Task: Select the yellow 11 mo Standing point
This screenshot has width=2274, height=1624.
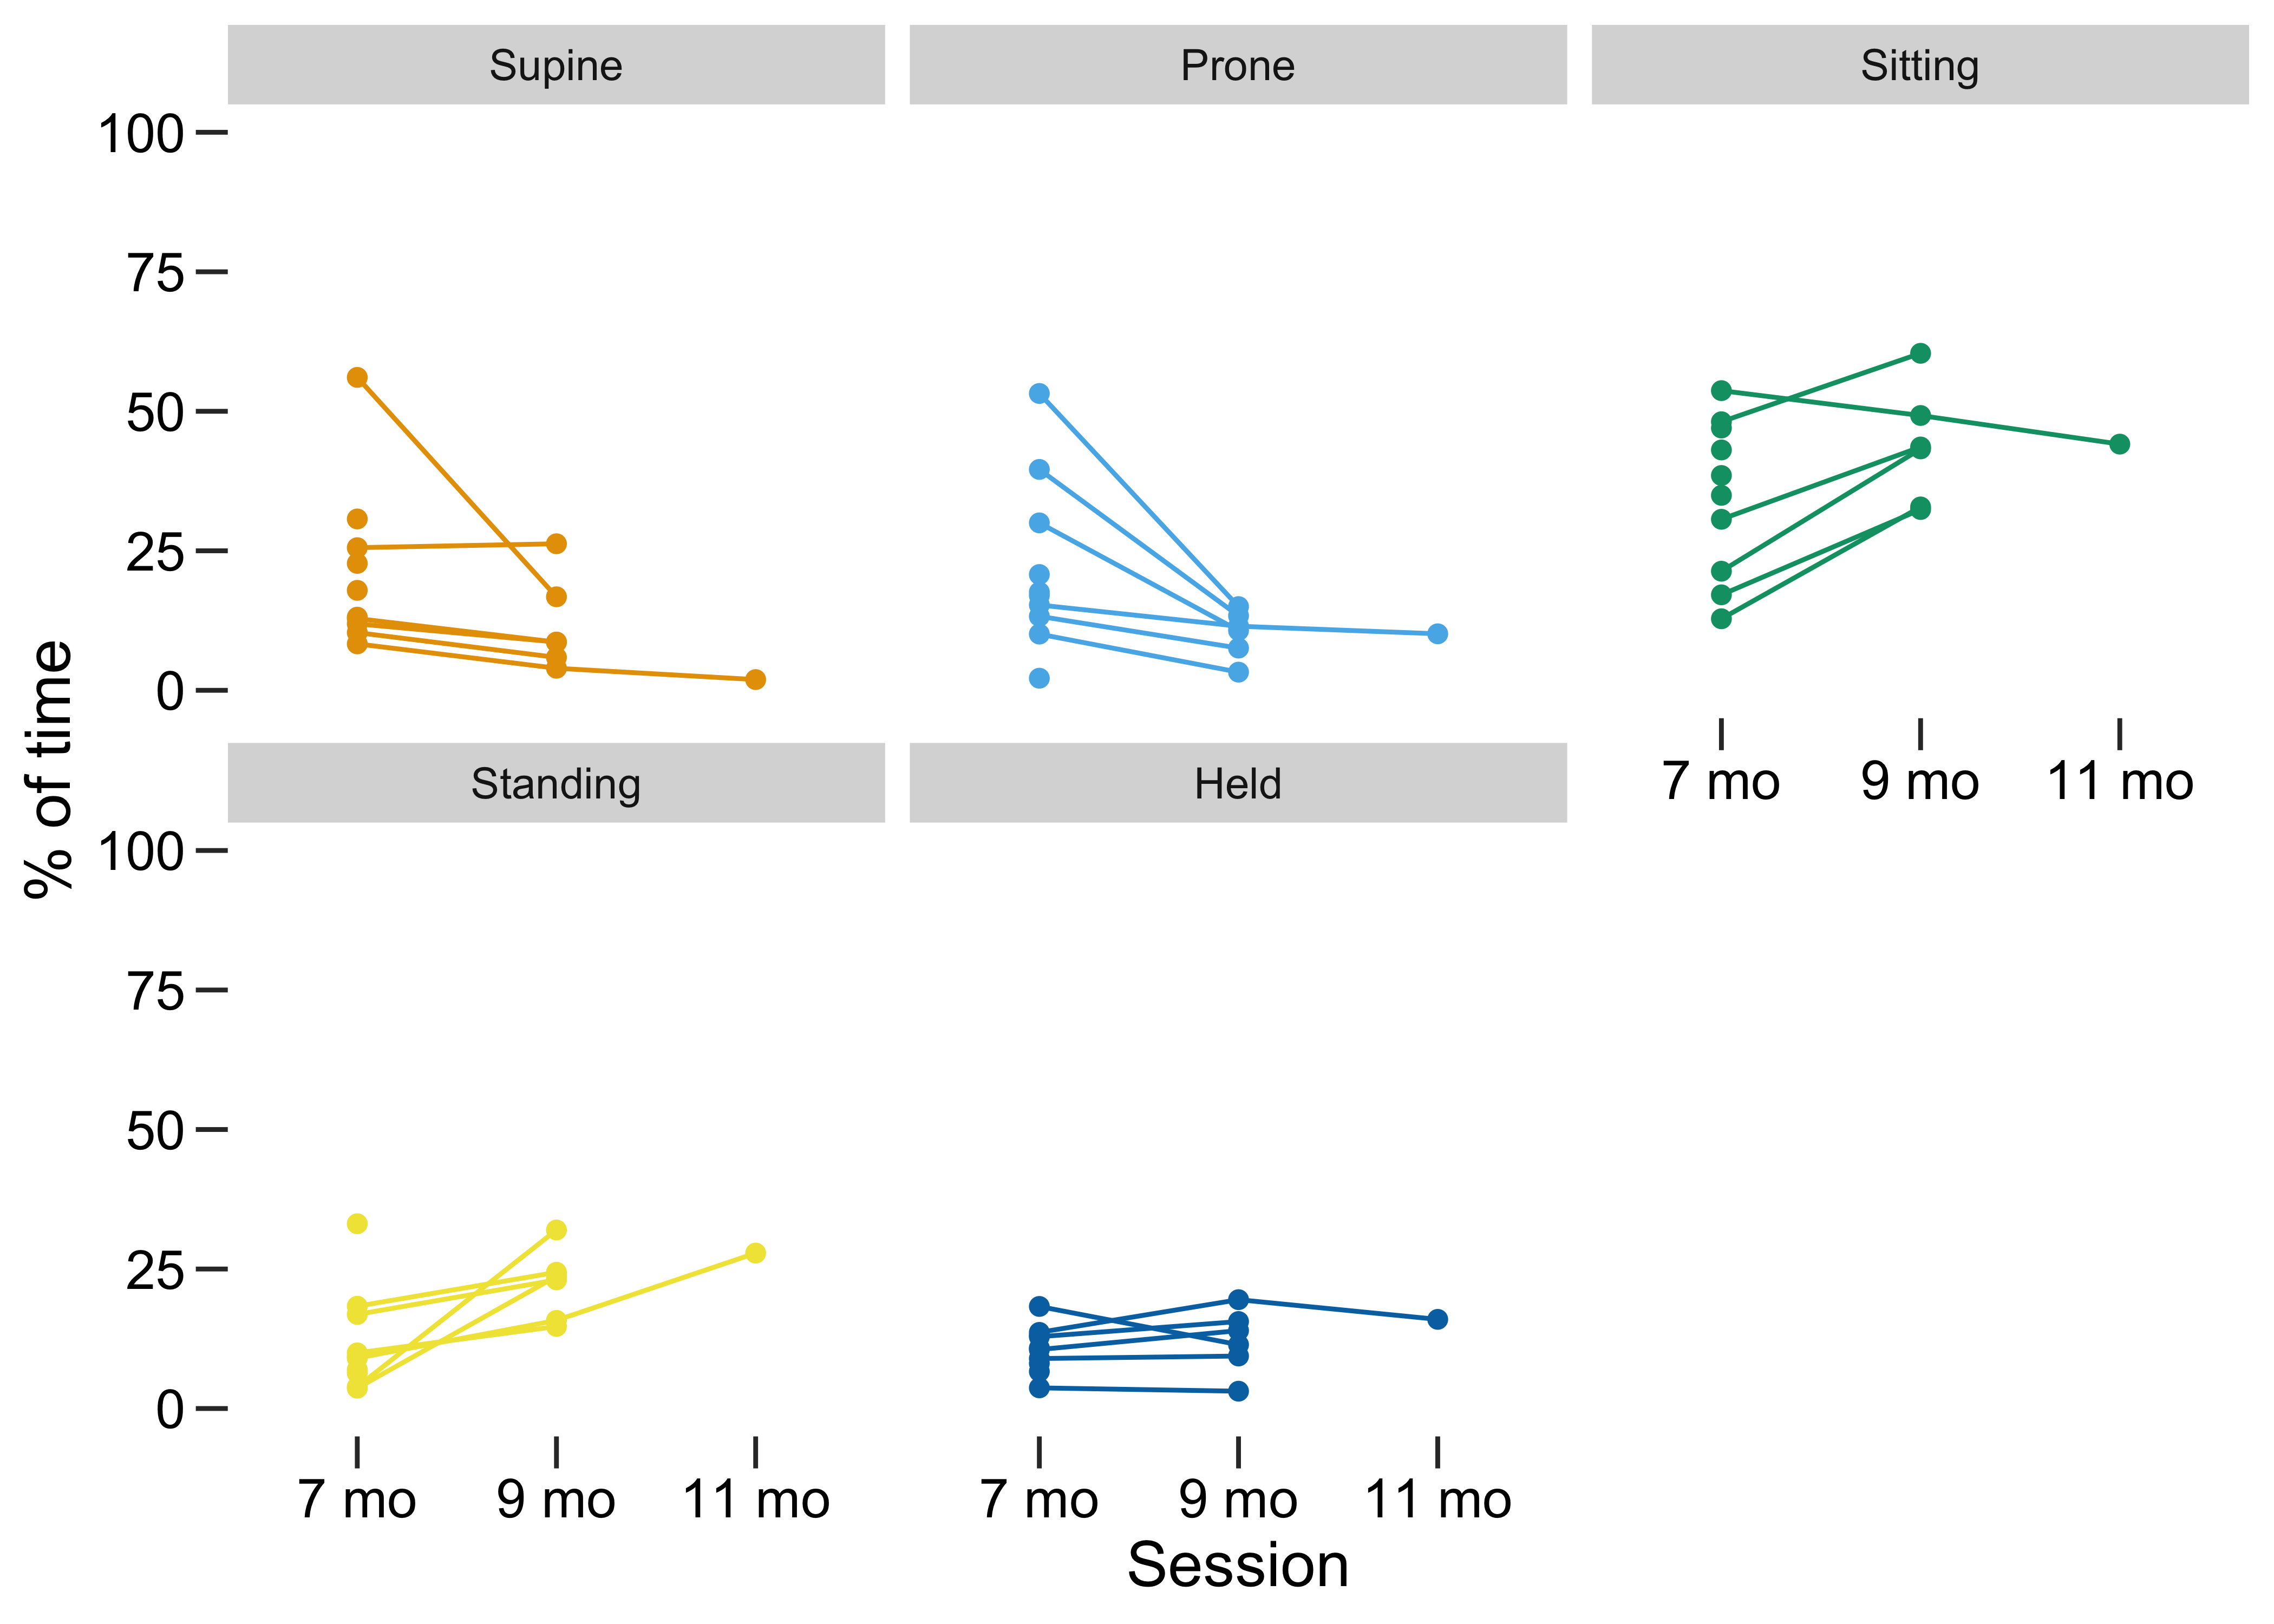Action: 755,1253
